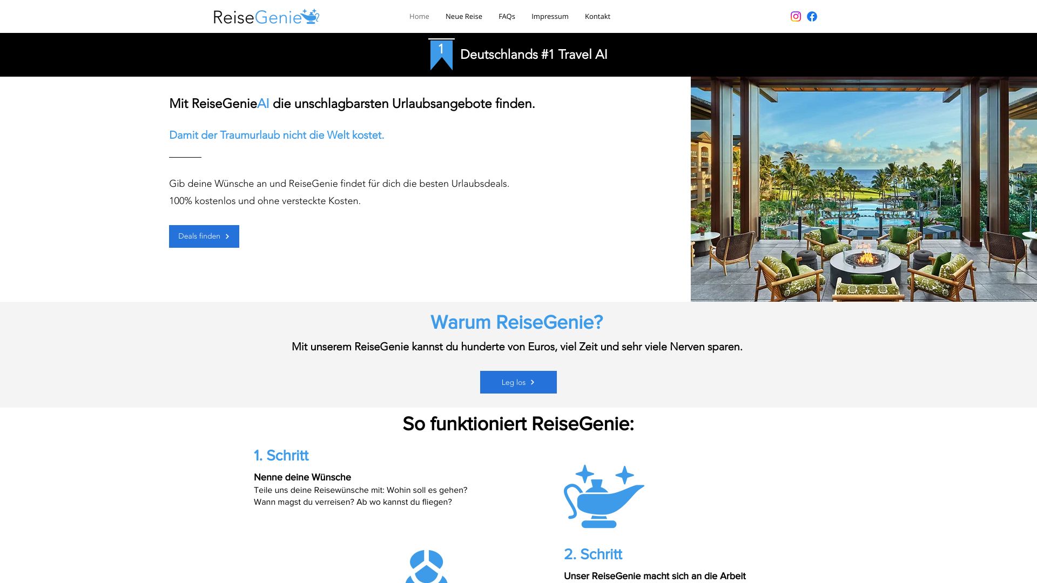The width and height of the screenshot is (1037, 583).
Task: Select the blue genie lamp illustration
Action: pos(603,497)
